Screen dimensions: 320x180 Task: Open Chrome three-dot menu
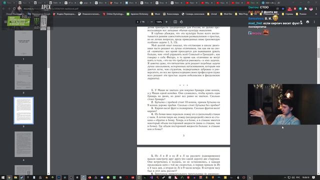pyautogui.click(x=316, y=9)
